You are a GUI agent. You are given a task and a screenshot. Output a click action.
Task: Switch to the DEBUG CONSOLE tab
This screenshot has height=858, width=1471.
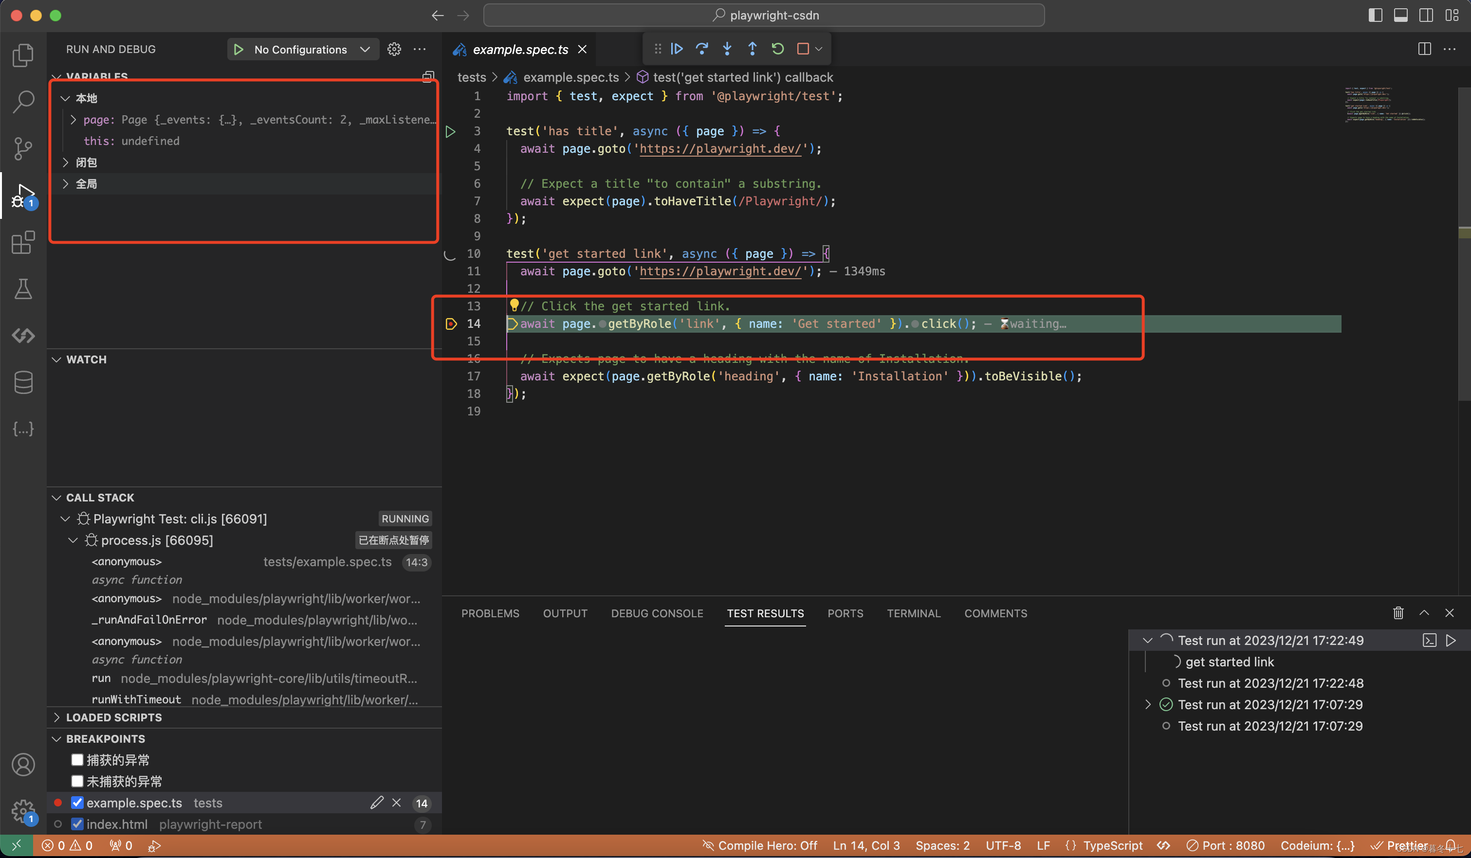(657, 613)
